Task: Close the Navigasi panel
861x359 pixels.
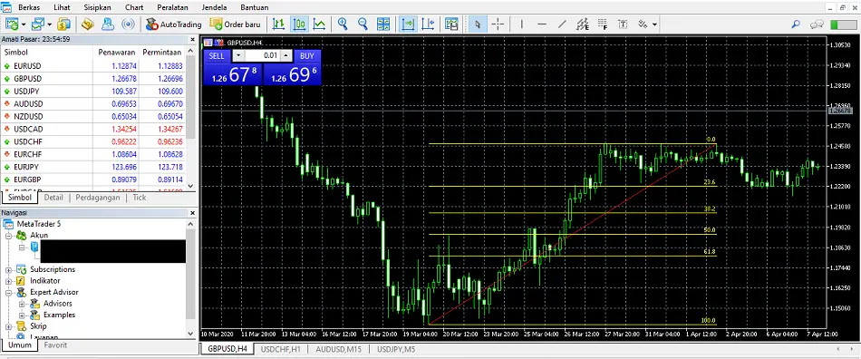Action: pyautogui.click(x=192, y=212)
